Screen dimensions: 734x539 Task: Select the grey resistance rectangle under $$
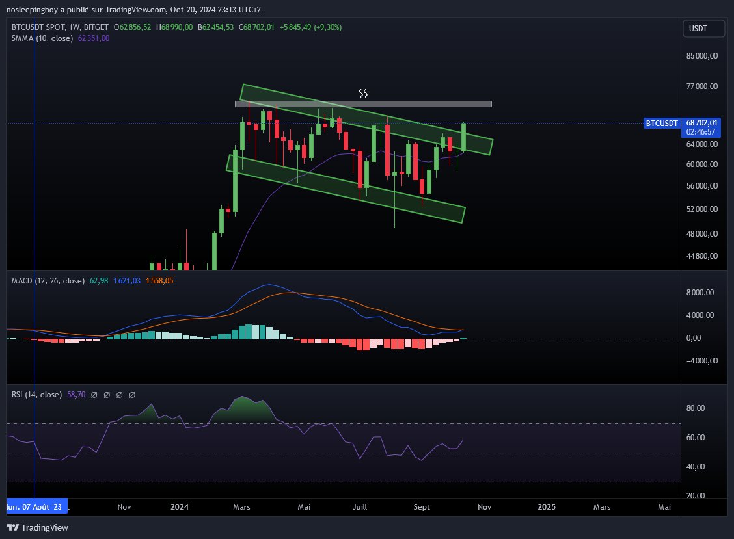tap(363, 104)
